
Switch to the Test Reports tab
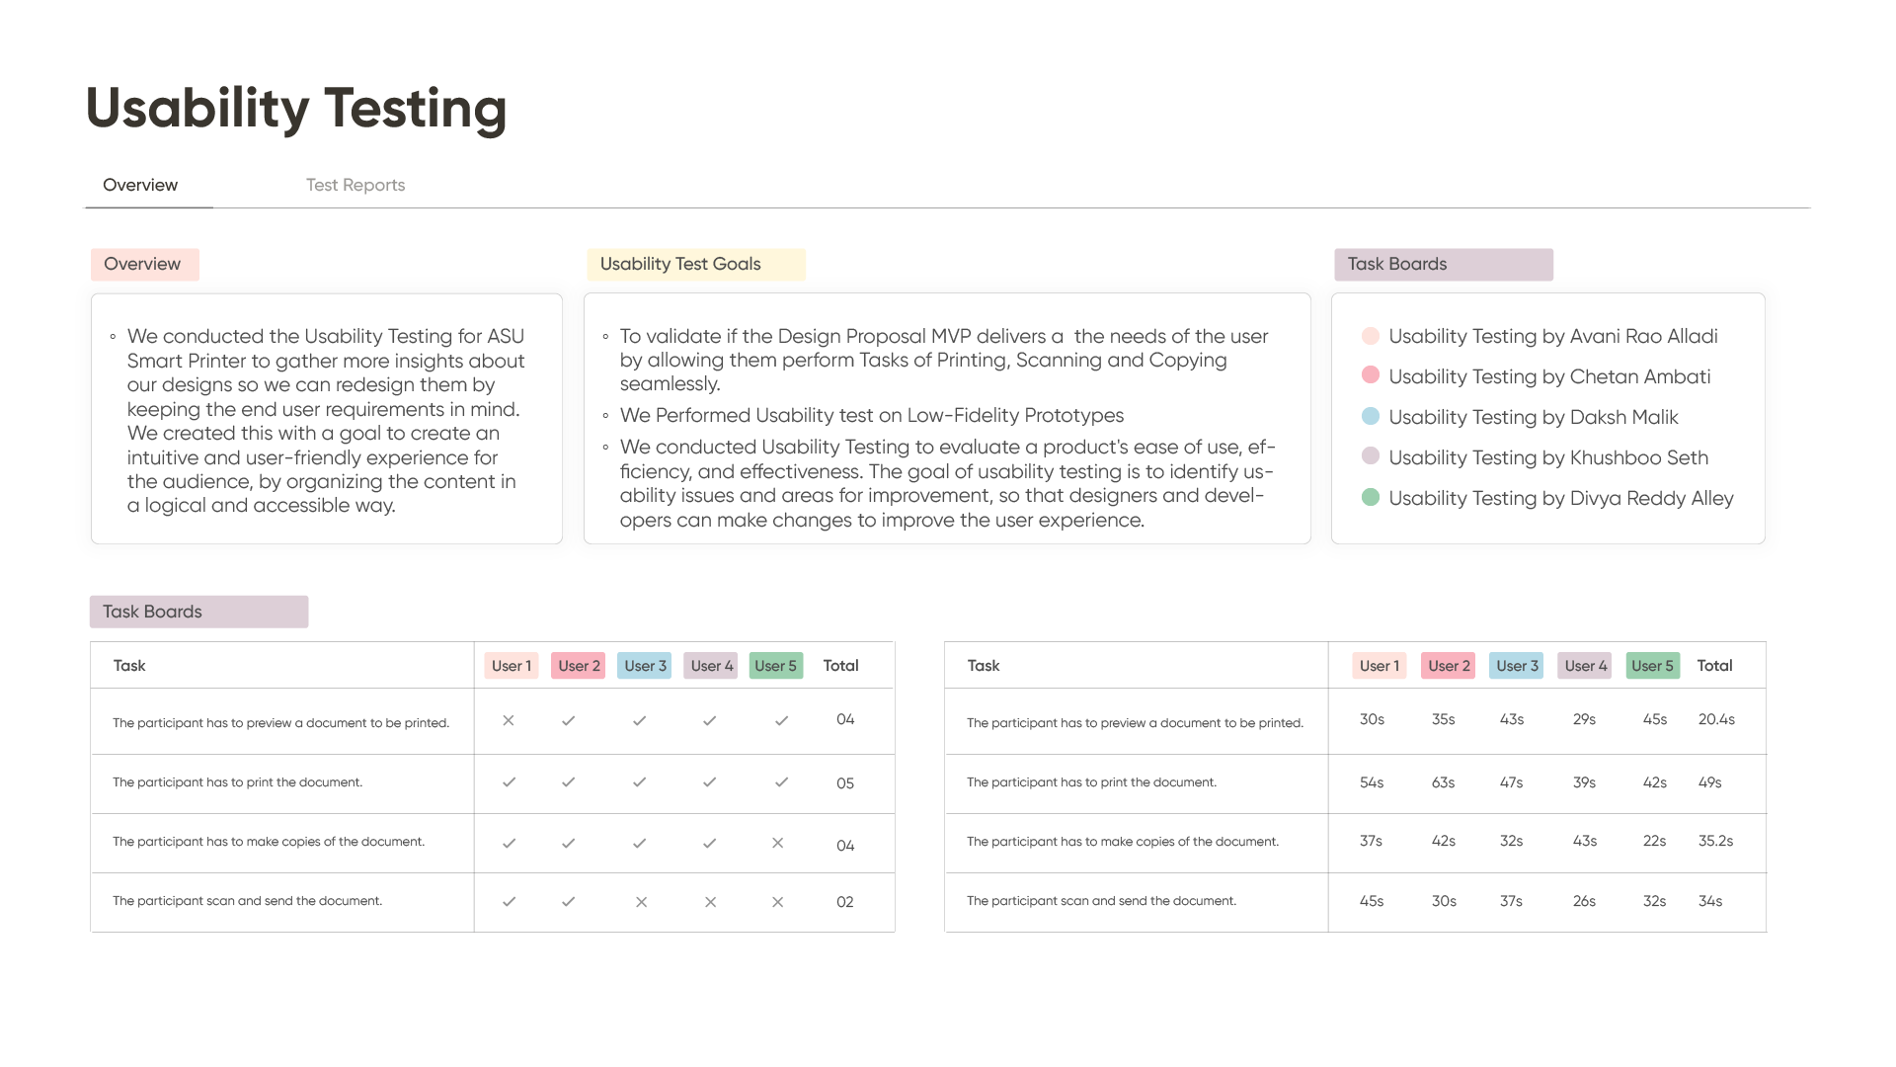pos(355,185)
